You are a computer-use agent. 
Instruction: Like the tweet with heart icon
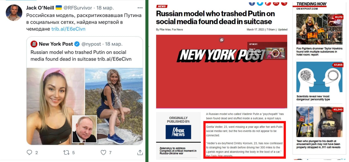103,152
